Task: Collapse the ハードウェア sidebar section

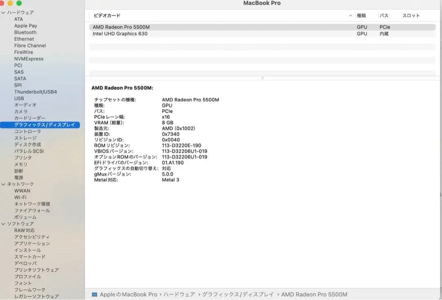Action: (3, 12)
